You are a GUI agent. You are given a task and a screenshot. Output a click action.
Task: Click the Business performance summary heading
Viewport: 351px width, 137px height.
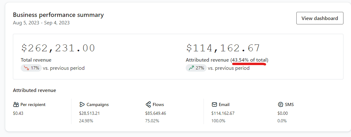pyautogui.click(x=58, y=15)
